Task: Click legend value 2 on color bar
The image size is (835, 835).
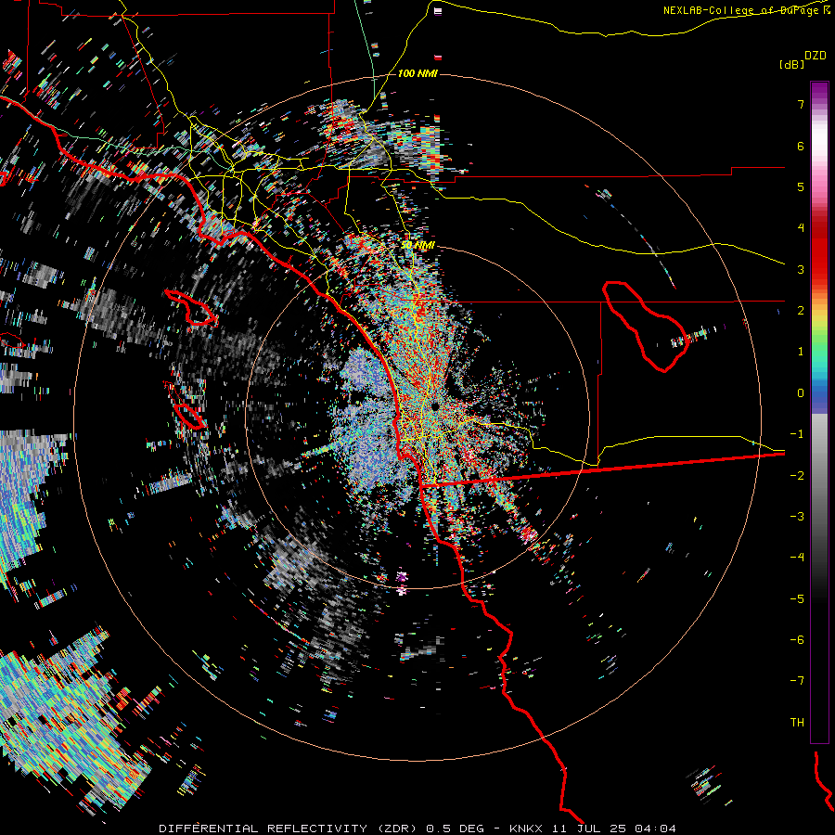Action: [801, 311]
